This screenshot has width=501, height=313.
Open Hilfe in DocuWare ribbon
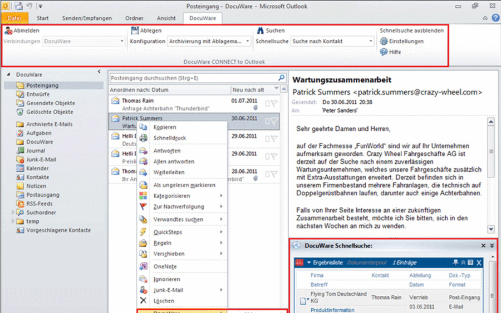390,52
